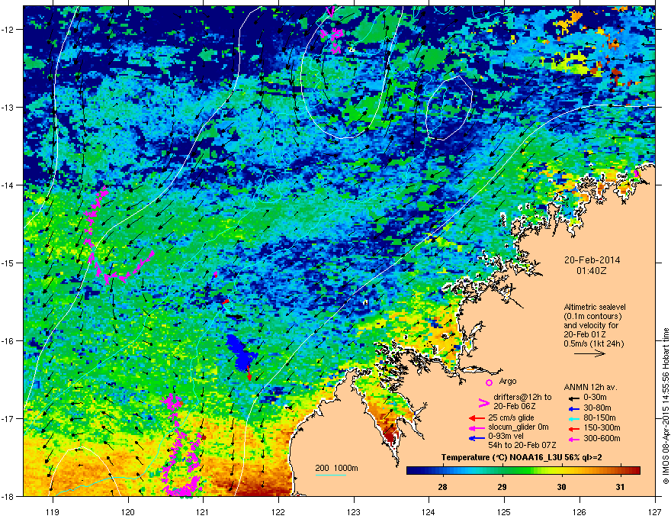Screen dimensions: 671x519
Task: Click the longitude axis label "125"
Action: point(504,511)
